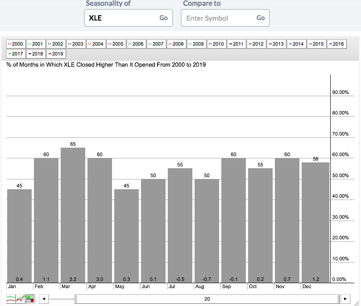This screenshot has height=306, width=361.
Task: Click the right arrow of the year slider
Action: (x=345, y=299)
